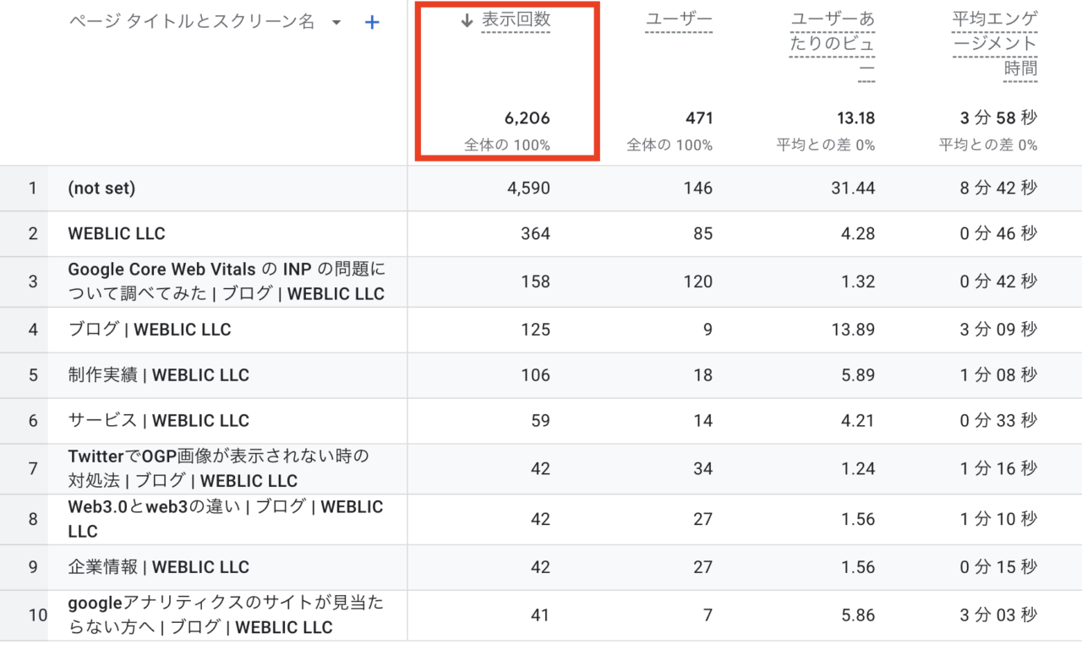Click engagement time cell 1 分 16 秒

(x=998, y=469)
